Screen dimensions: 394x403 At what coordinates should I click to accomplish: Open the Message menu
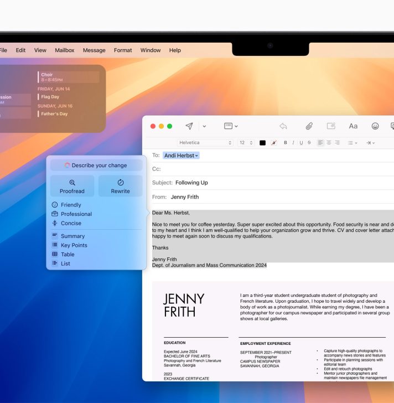(x=94, y=50)
